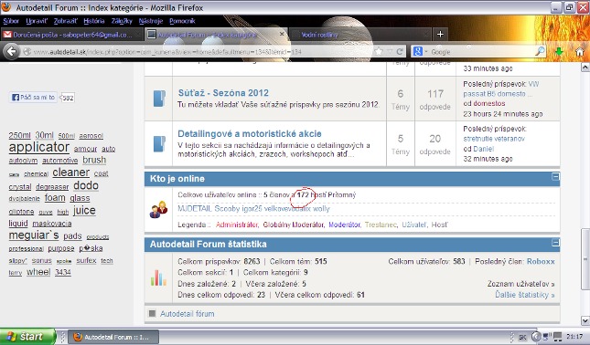Viewport: 590px width, 345px height.
Task: Collapse the Autodetail Forum štatistika section
Action: pos(555,243)
